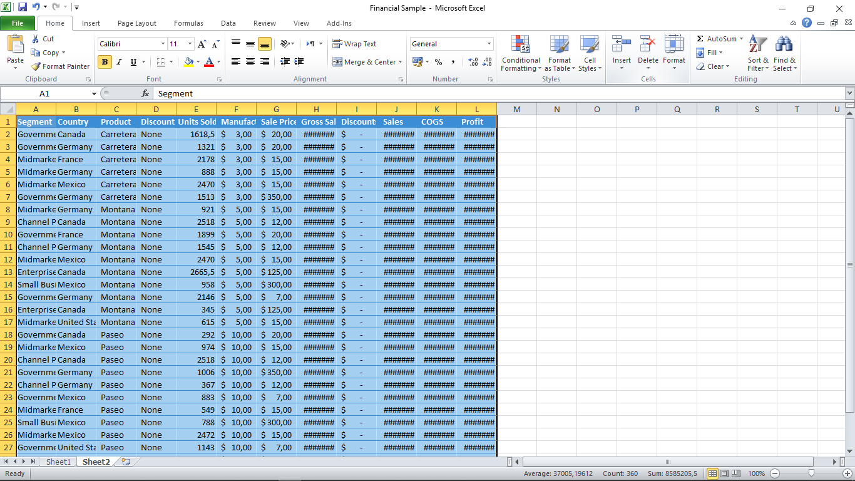Open the Sort & Filter menu

point(758,54)
